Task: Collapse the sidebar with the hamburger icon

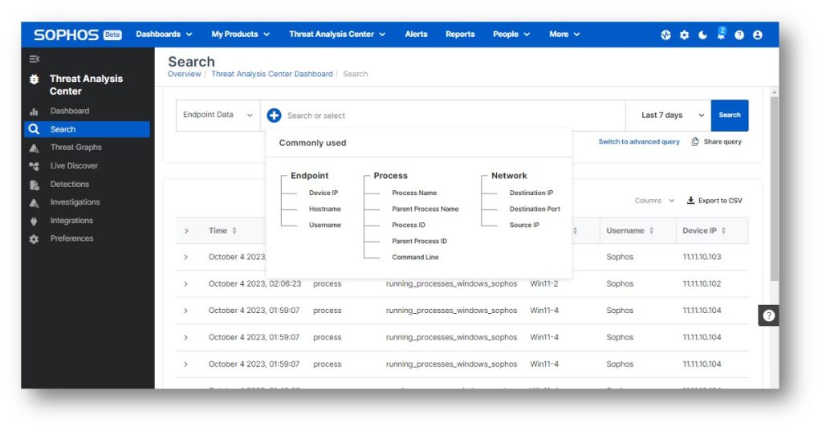Action: tap(35, 59)
